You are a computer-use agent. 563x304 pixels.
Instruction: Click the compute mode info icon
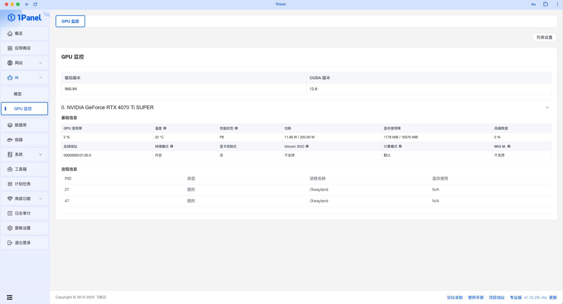click(x=400, y=147)
